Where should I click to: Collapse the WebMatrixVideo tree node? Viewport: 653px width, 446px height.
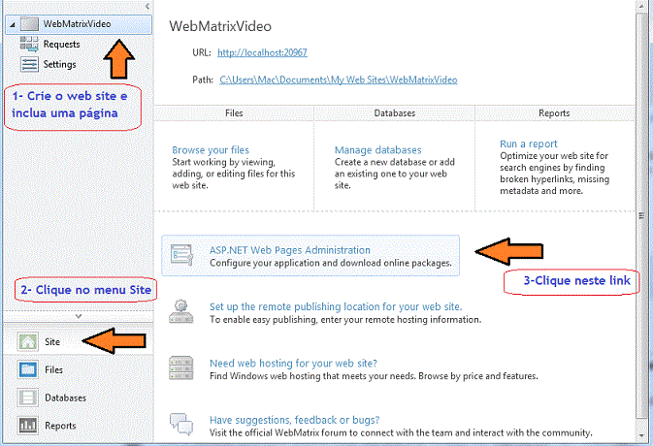click(x=13, y=24)
